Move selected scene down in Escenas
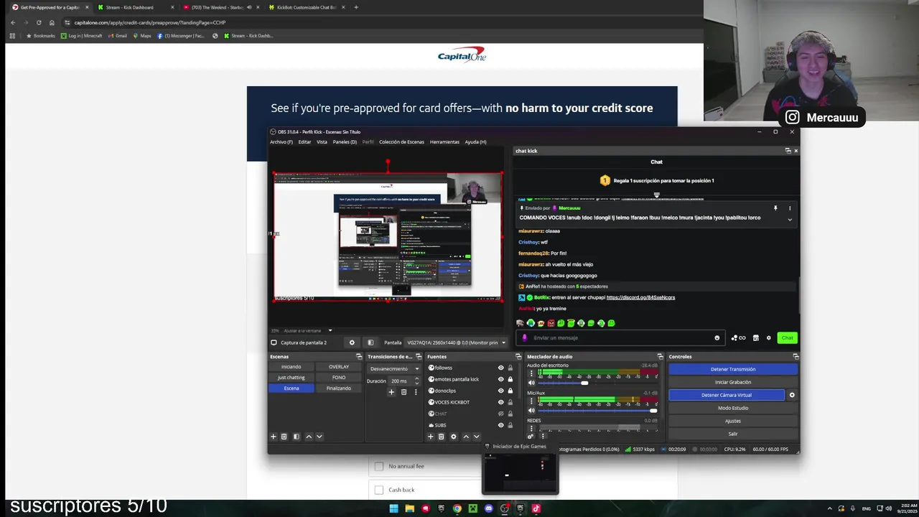Image resolution: width=919 pixels, height=517 pixels. pyautogui.click(x=319, y=437)
